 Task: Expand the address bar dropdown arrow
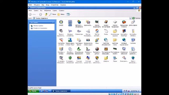pyautogui.click(x=130, y=18)
